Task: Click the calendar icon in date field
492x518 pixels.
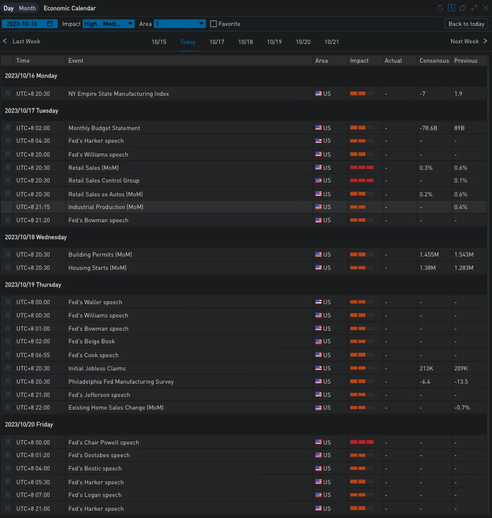Action: 50,24
